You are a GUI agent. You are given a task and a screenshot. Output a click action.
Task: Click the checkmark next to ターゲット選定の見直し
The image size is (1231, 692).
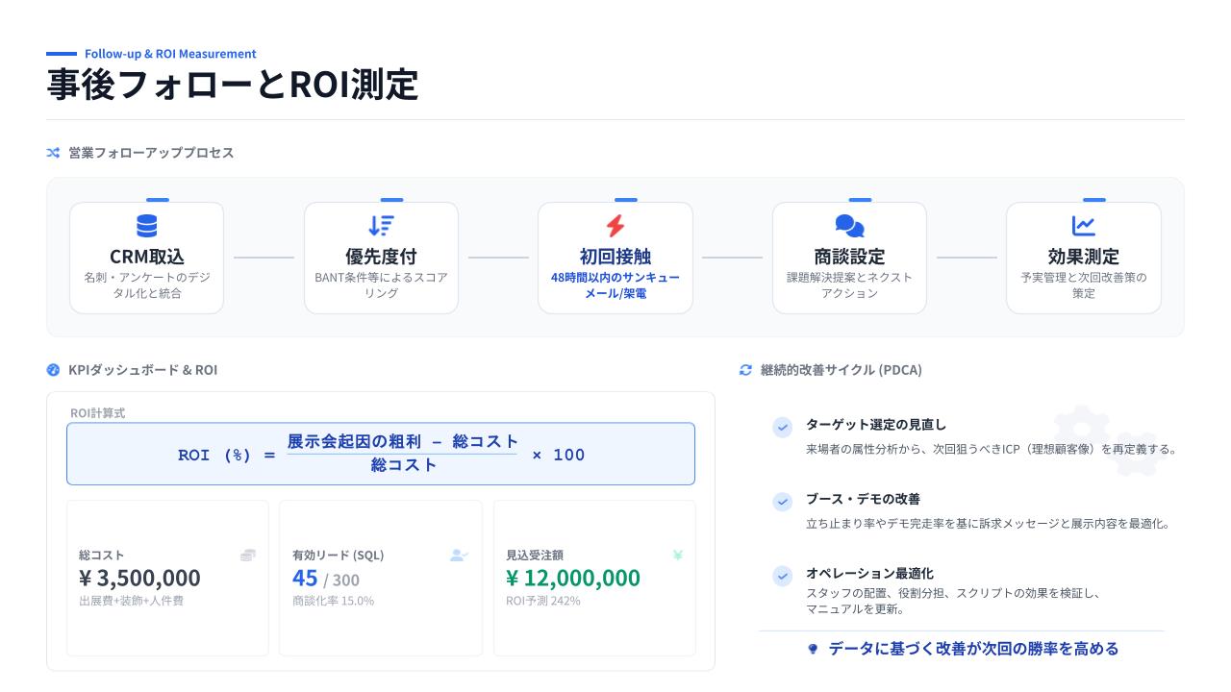click(783, 427)
